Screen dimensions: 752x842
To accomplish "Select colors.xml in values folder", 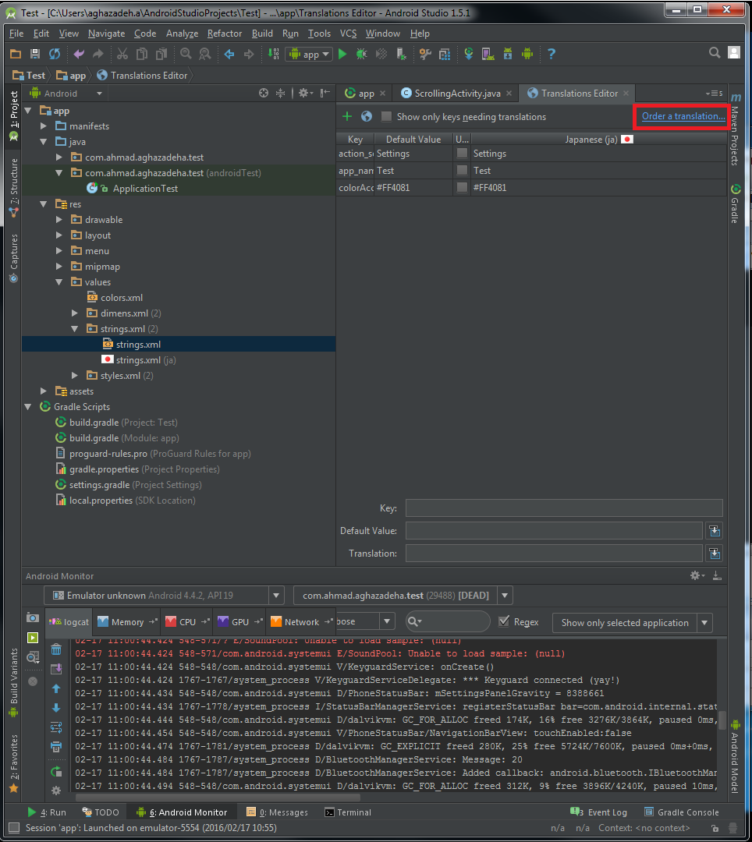I will pos(115,298).
